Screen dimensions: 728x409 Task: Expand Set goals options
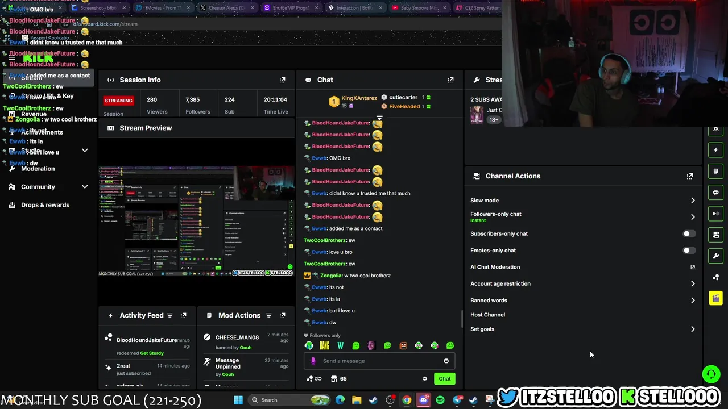pos(693,329)
